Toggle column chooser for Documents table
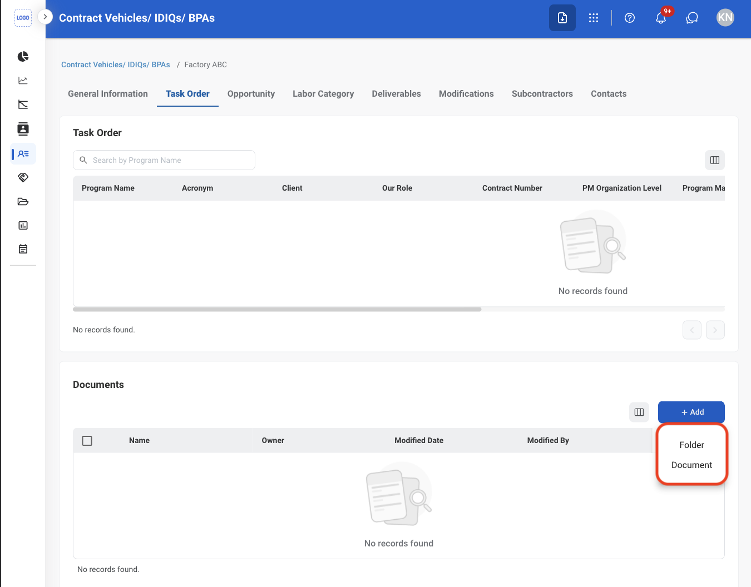 click(639, 412)
